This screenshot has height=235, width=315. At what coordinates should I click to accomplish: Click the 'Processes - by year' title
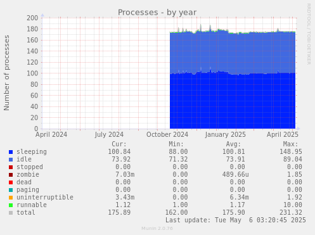tap(157, 13)
